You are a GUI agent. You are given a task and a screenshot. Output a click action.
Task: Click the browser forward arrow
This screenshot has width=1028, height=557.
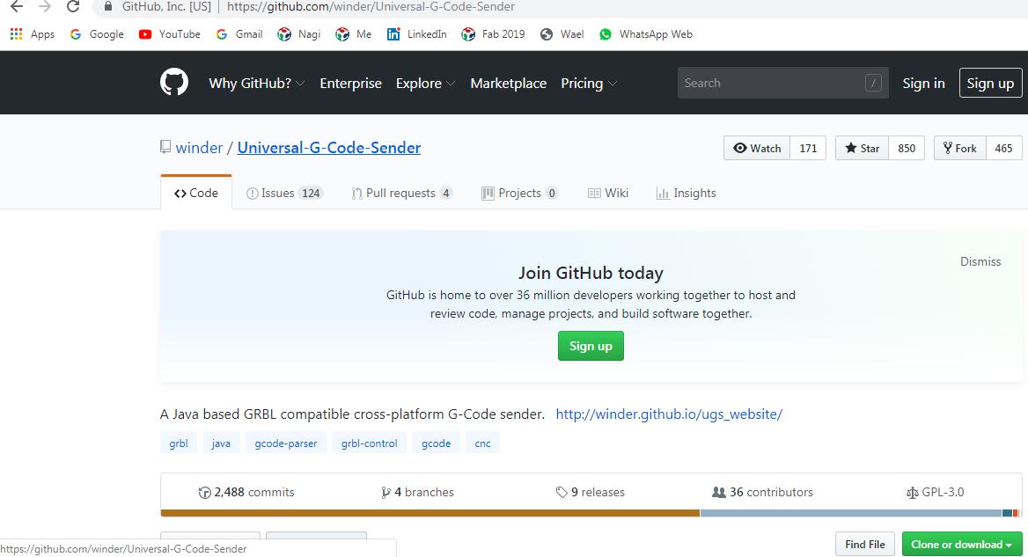click(45, 6)
